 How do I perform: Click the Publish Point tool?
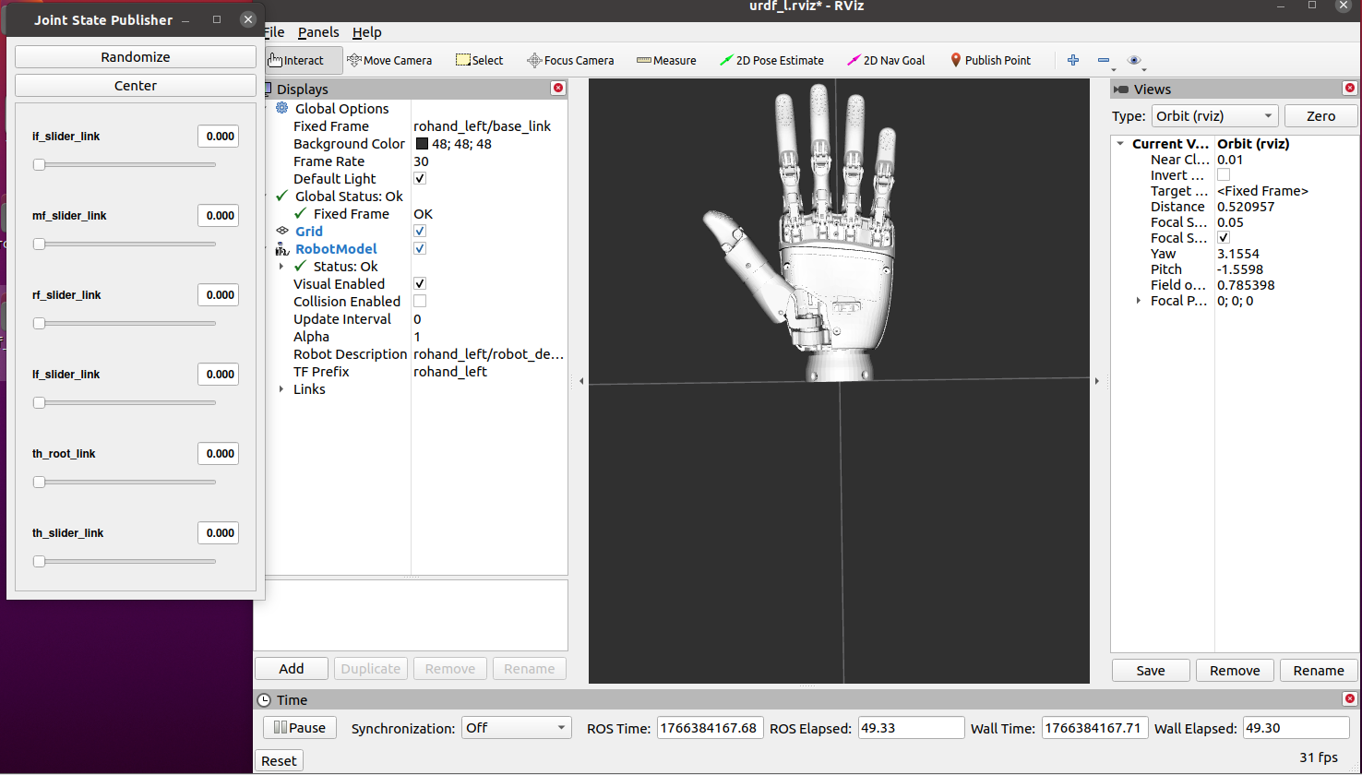tap(990, 60)
